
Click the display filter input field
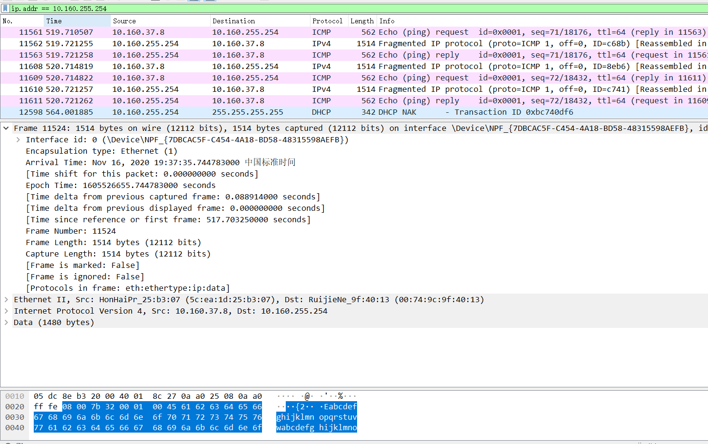coord(359,9)
